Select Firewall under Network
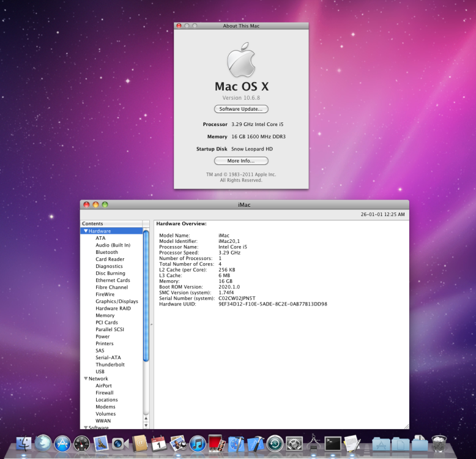Image resolution: width=476 pixels, height=459 pixels. (105, 392)
